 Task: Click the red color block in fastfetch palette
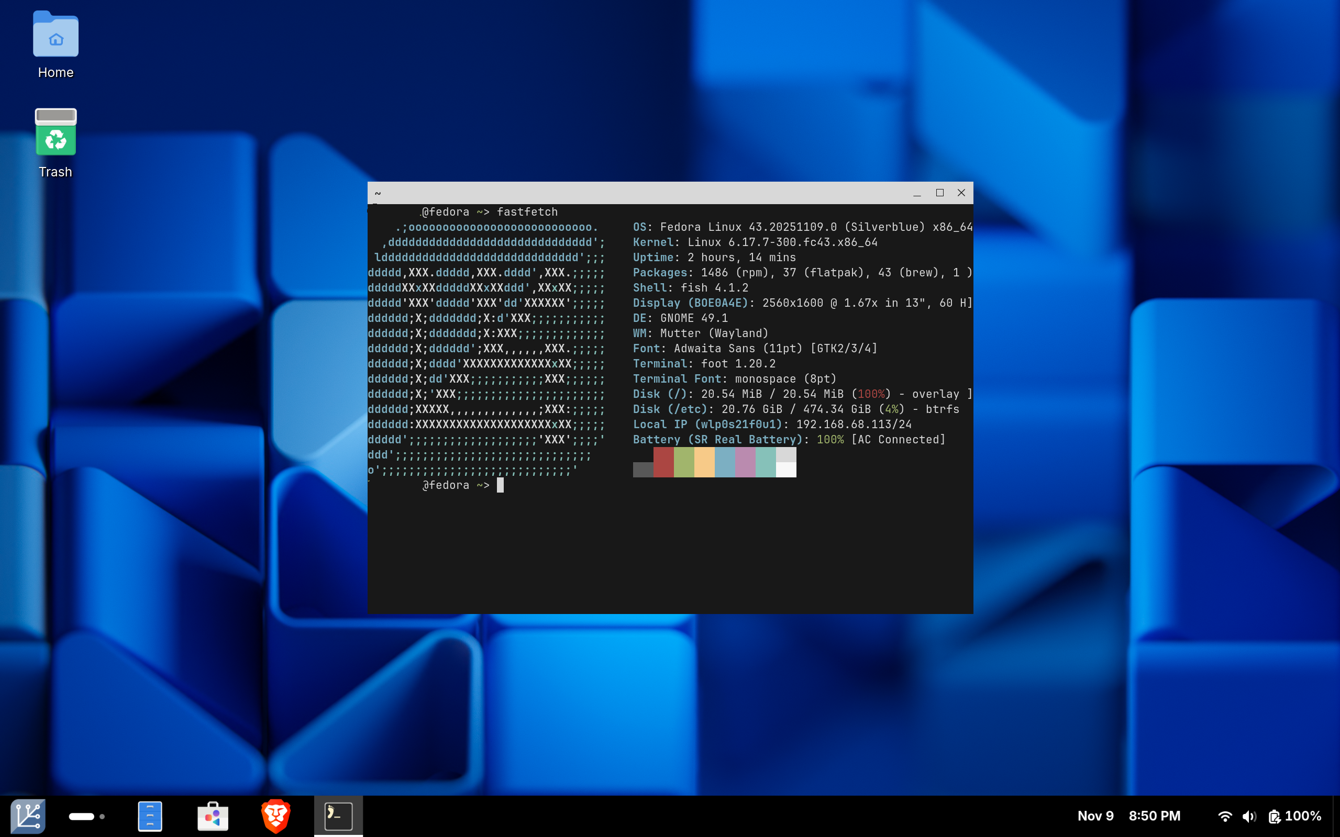point(663,462)
